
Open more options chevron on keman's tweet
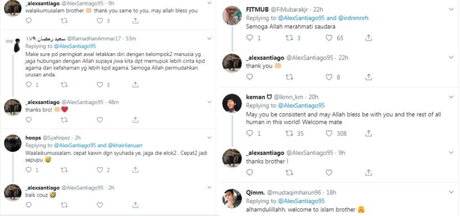coord(452,97)
